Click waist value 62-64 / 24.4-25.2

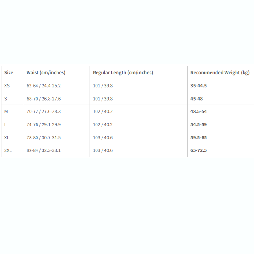[x=43, y=86]
